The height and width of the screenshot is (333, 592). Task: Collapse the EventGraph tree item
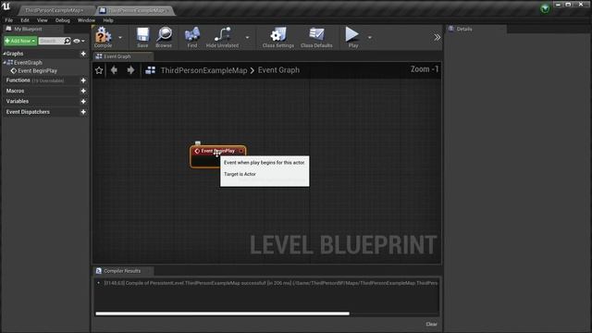5,62
